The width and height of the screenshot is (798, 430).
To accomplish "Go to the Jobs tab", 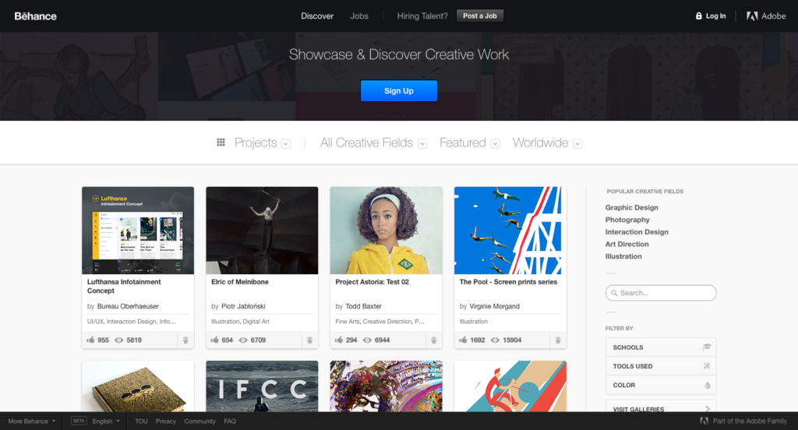I will pos(359,16).
